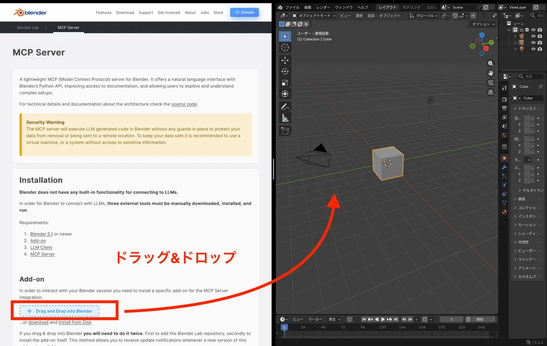Click the zoom view magnifier icon
Screen dimensions: 547x346
(491, 64)
